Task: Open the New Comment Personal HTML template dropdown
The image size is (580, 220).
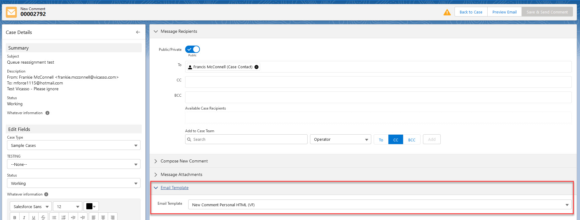Action: pyautogui.click(x=380, y=205)
